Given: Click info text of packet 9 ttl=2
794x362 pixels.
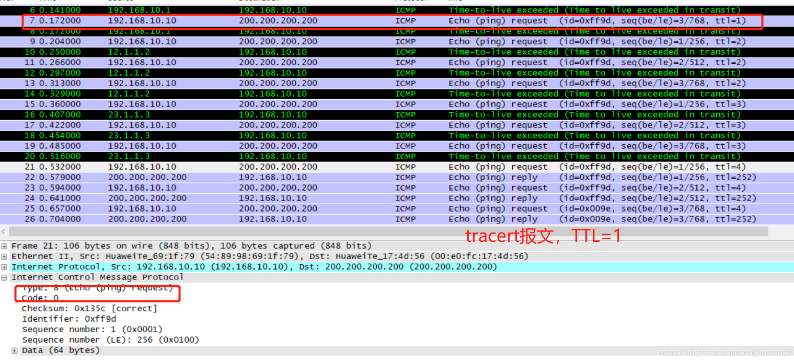Looking at the screenshot, I should 597,42.
